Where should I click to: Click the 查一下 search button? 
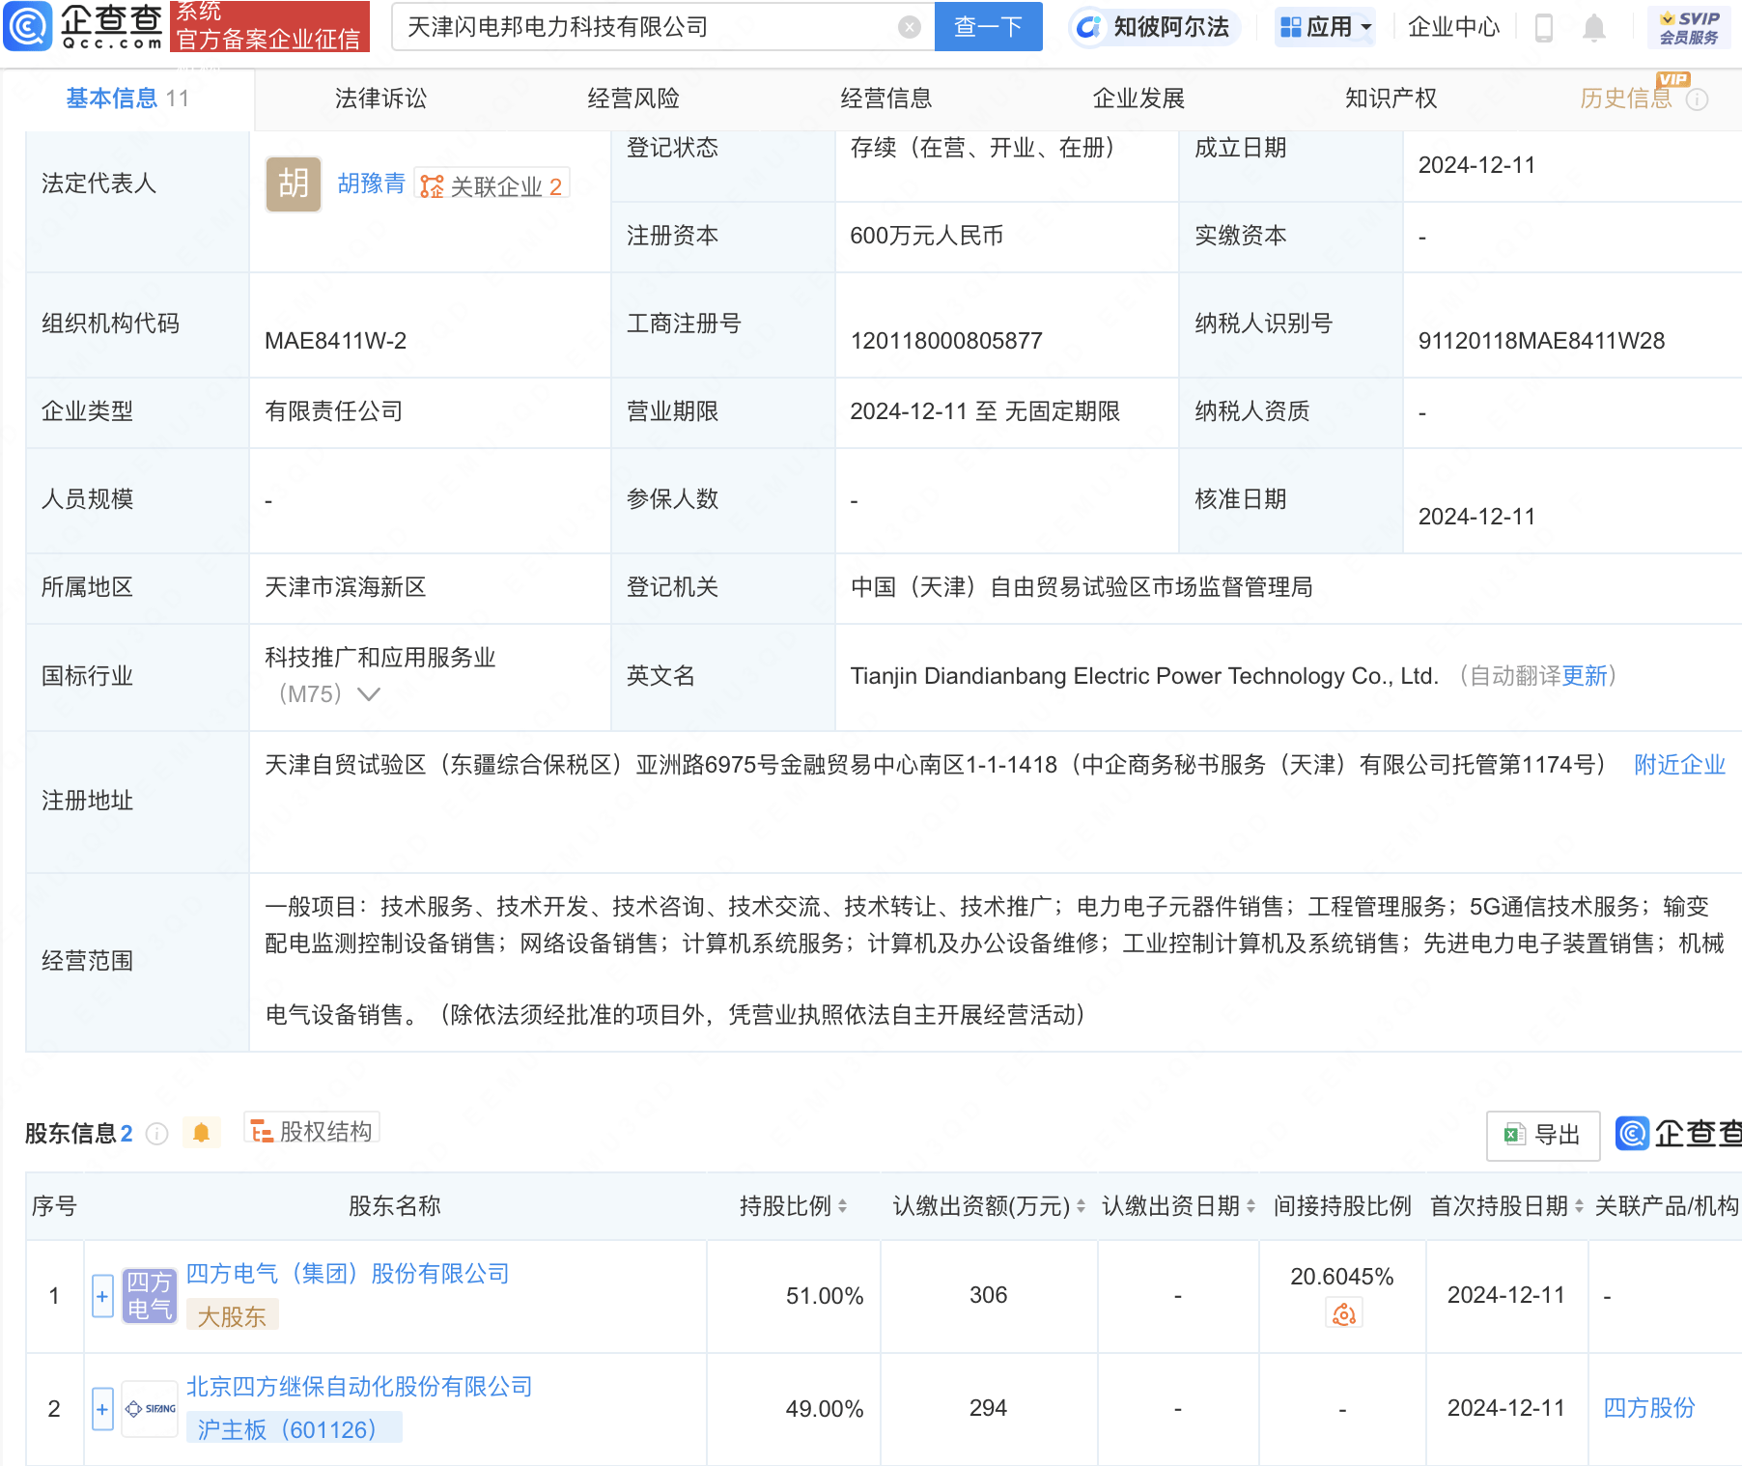[988, 27]
